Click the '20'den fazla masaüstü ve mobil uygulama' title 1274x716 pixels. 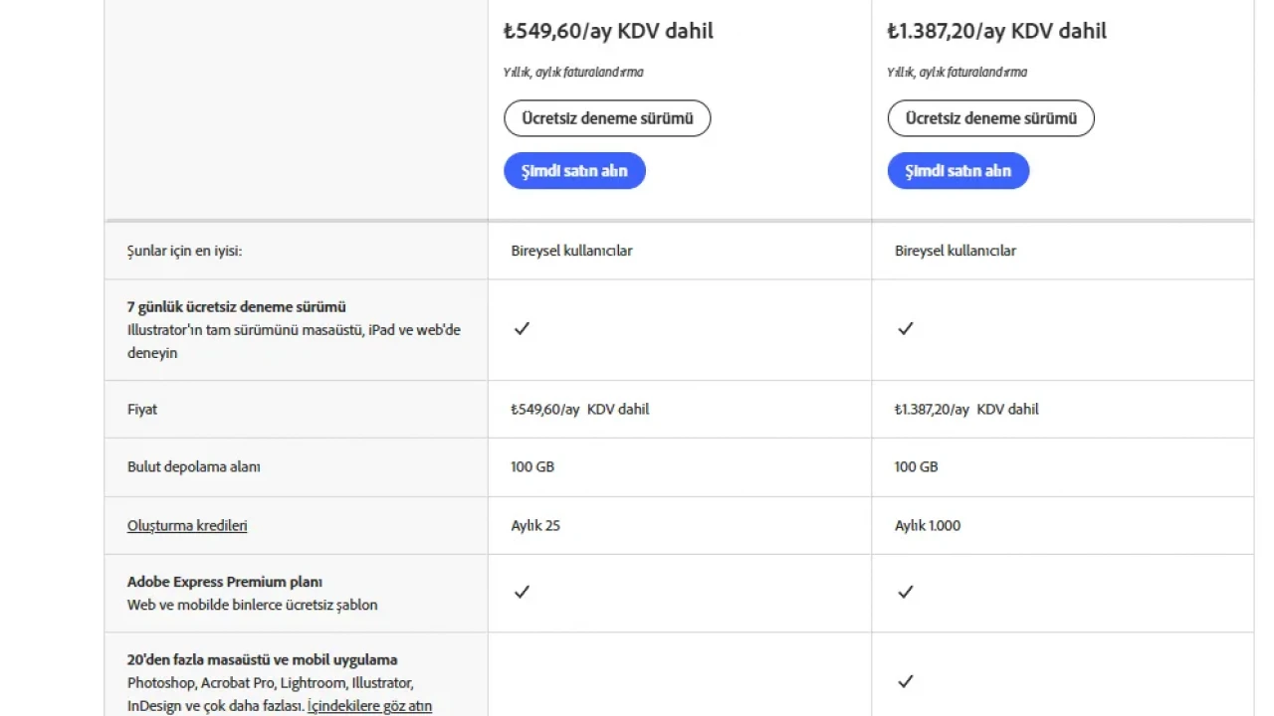pos(262,659)
